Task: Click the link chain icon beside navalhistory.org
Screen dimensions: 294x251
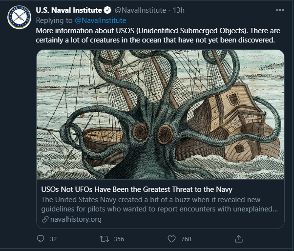Action: point(45,219)
